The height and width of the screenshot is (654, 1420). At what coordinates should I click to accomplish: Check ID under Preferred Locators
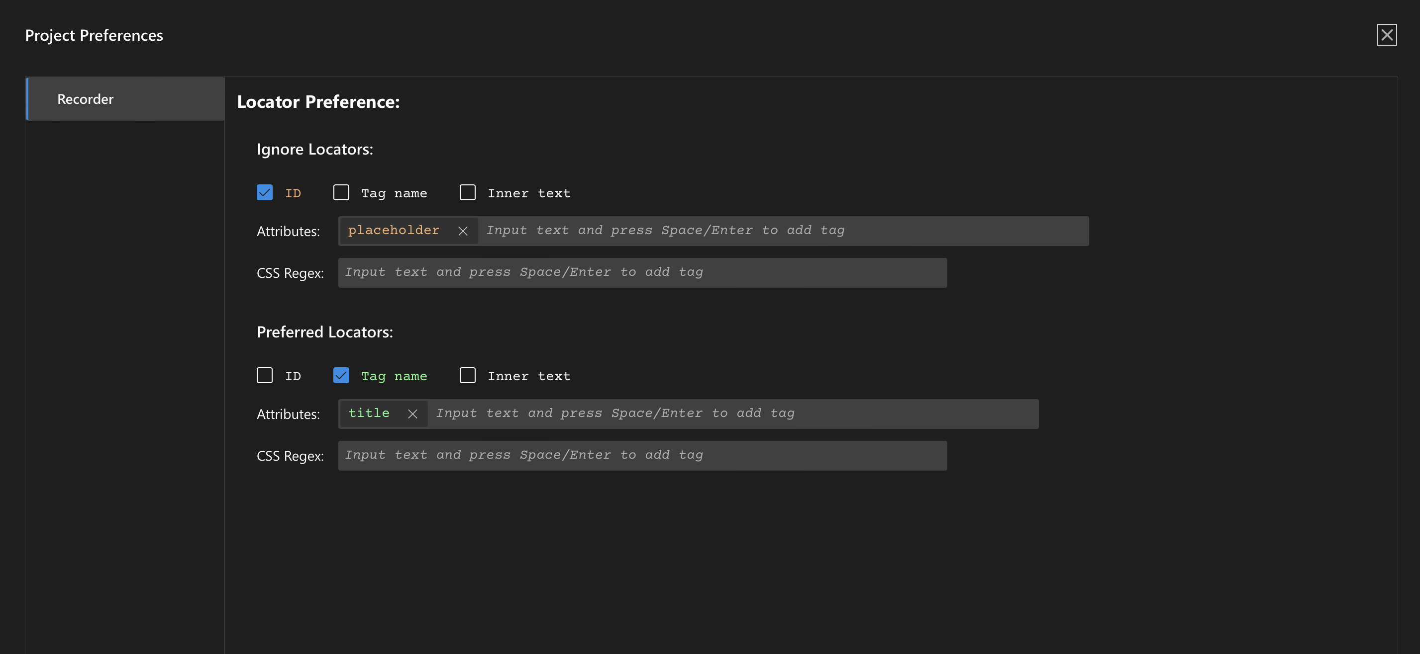pos(265,375)
